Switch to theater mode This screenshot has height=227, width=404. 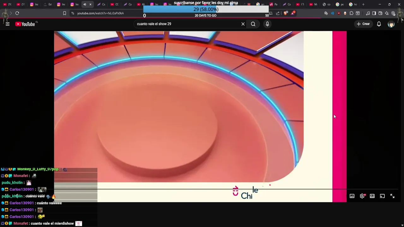coord(372,196)
